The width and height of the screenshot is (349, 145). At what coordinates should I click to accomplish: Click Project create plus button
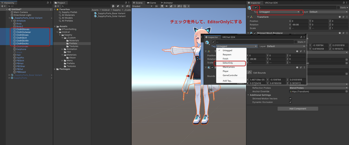point(56,6)
